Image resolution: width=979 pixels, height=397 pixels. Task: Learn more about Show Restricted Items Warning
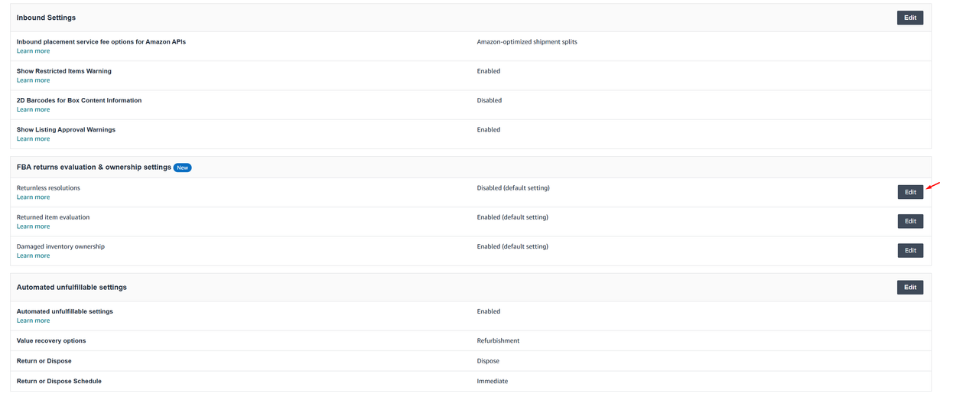pos(33,80)
